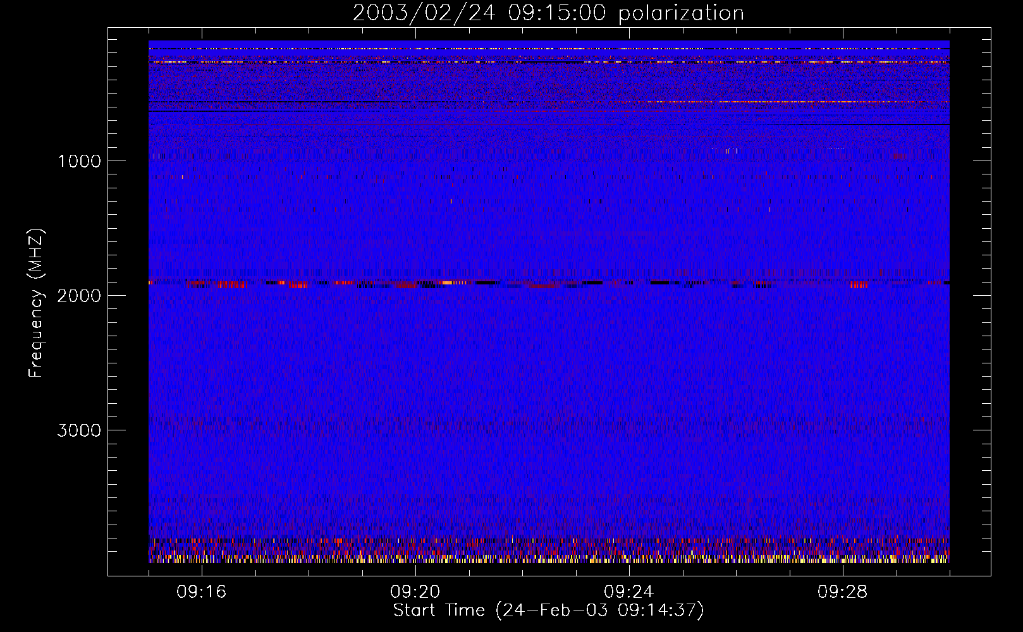Click the yellow noisy stripe at the spectrogram bottom
Screen dimensions: 1023x632
point(548,559)
